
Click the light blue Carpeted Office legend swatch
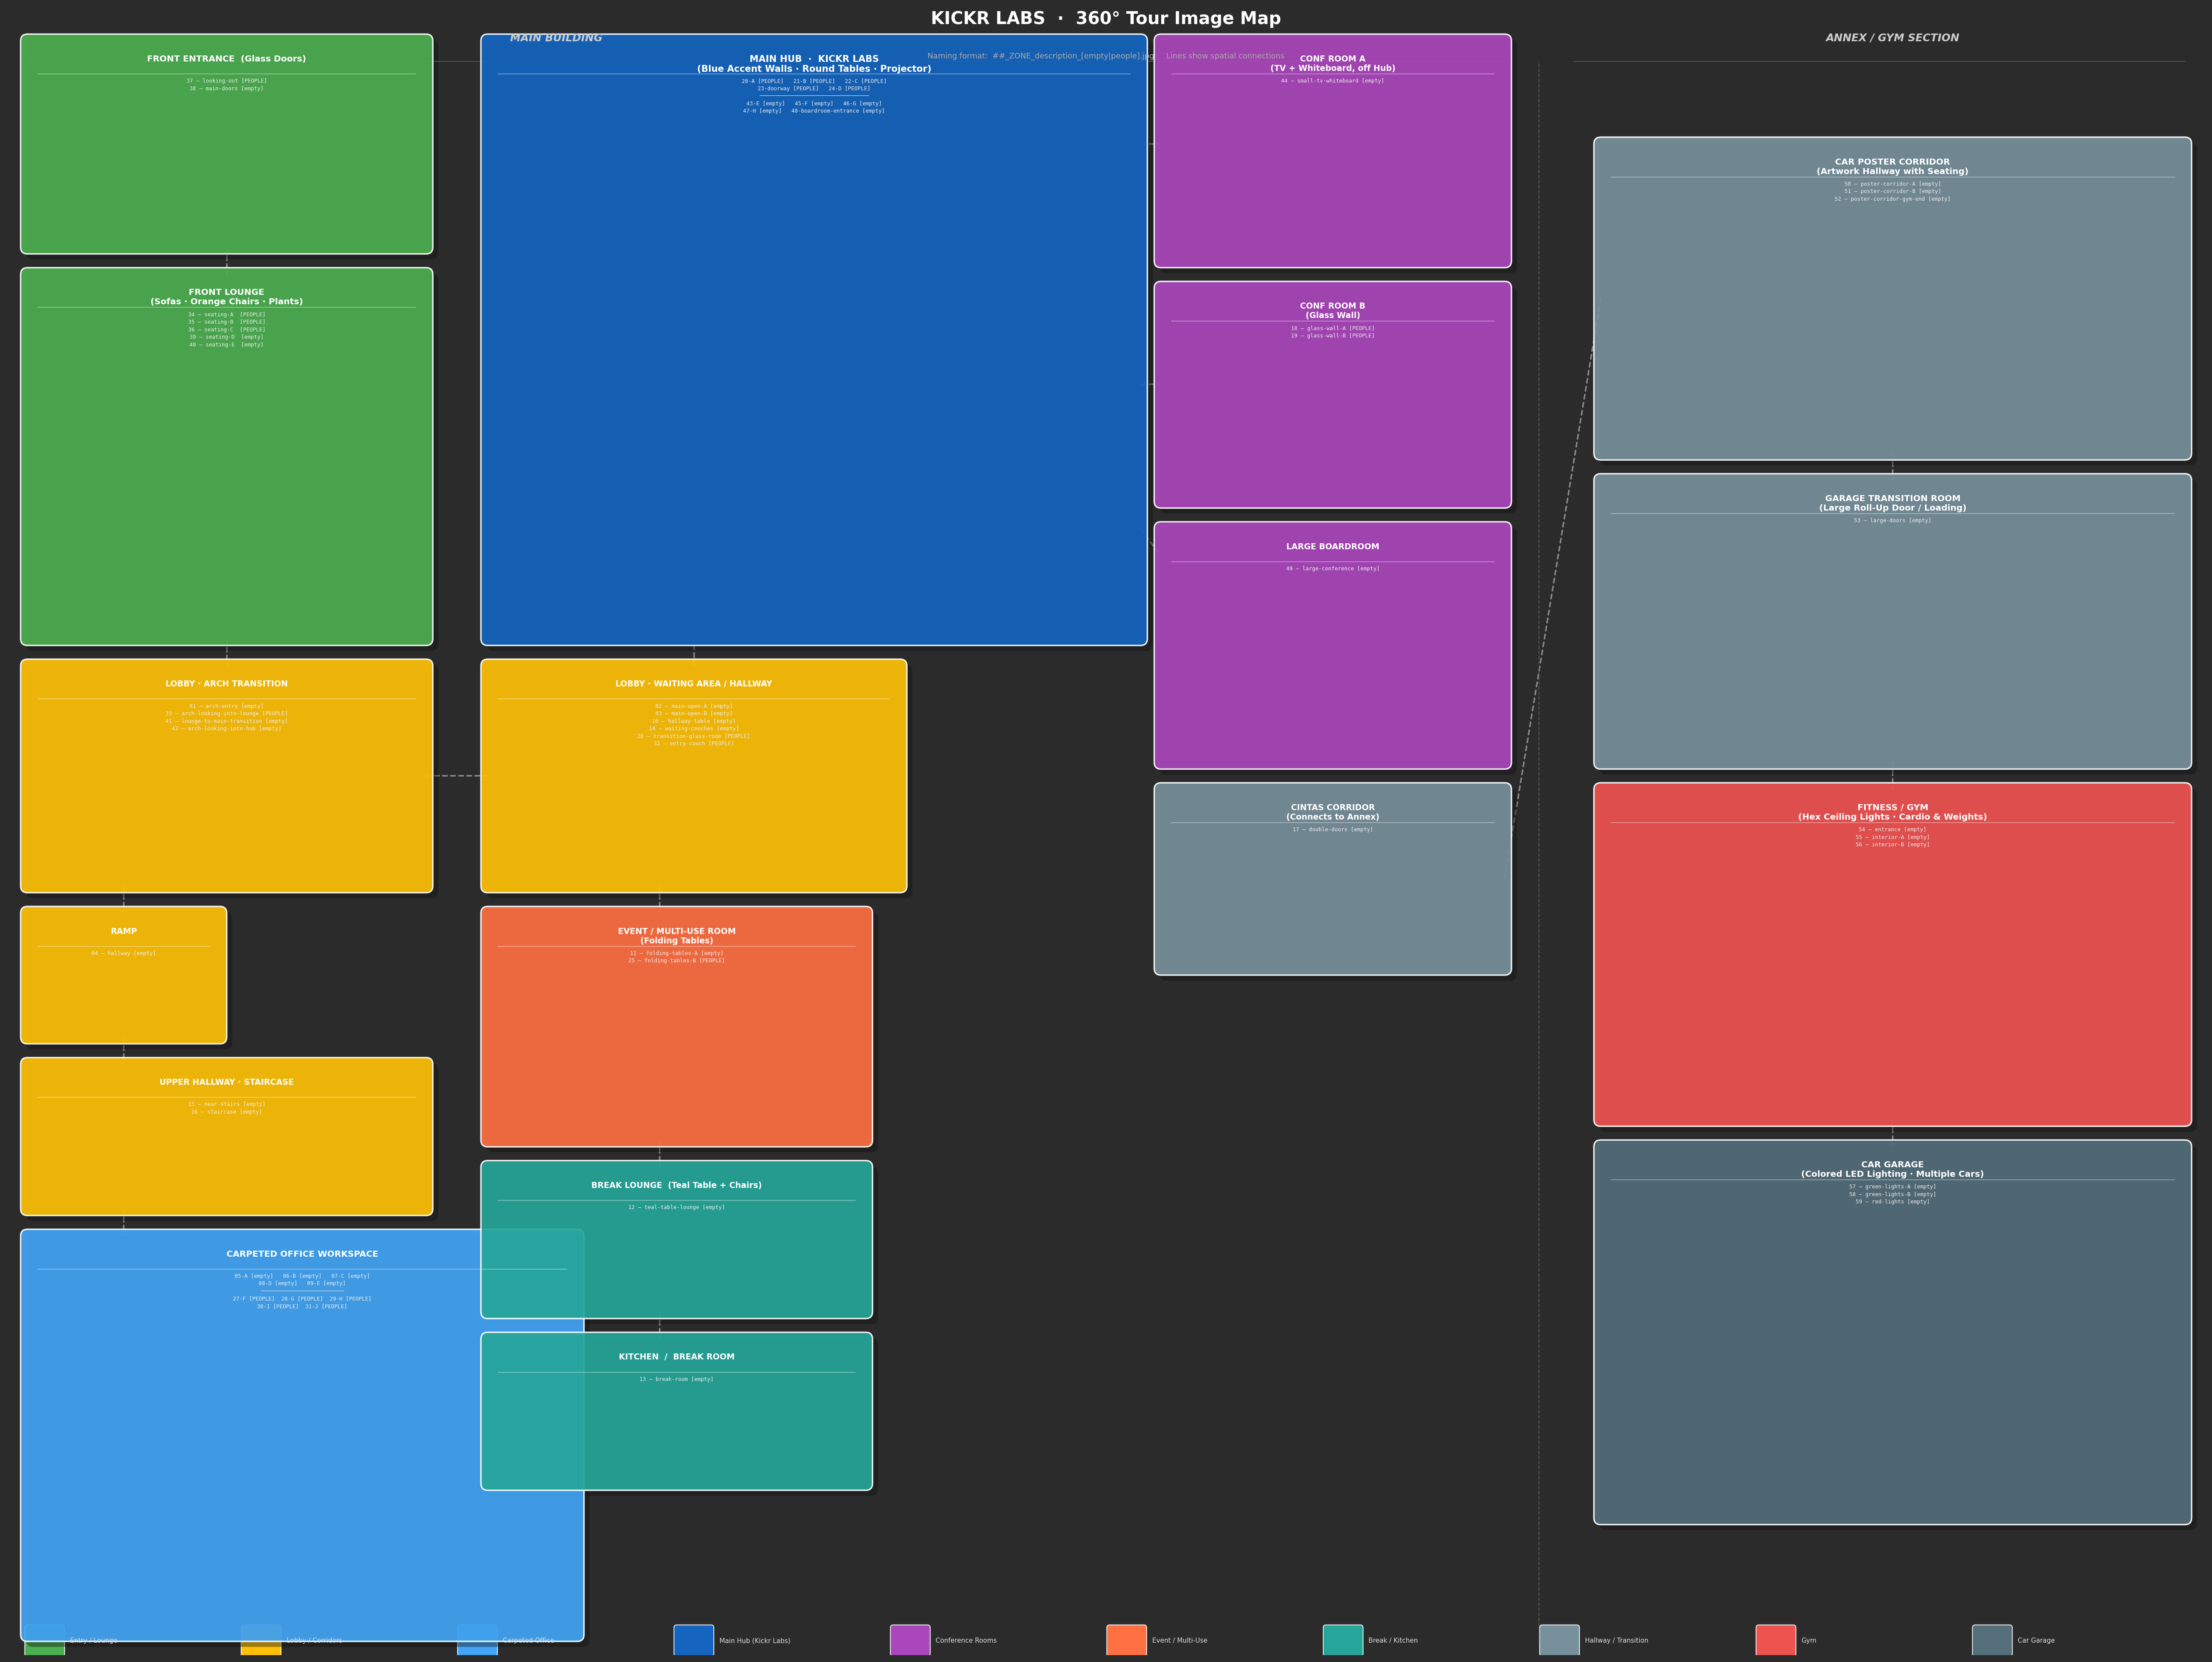click(477, 1640)
